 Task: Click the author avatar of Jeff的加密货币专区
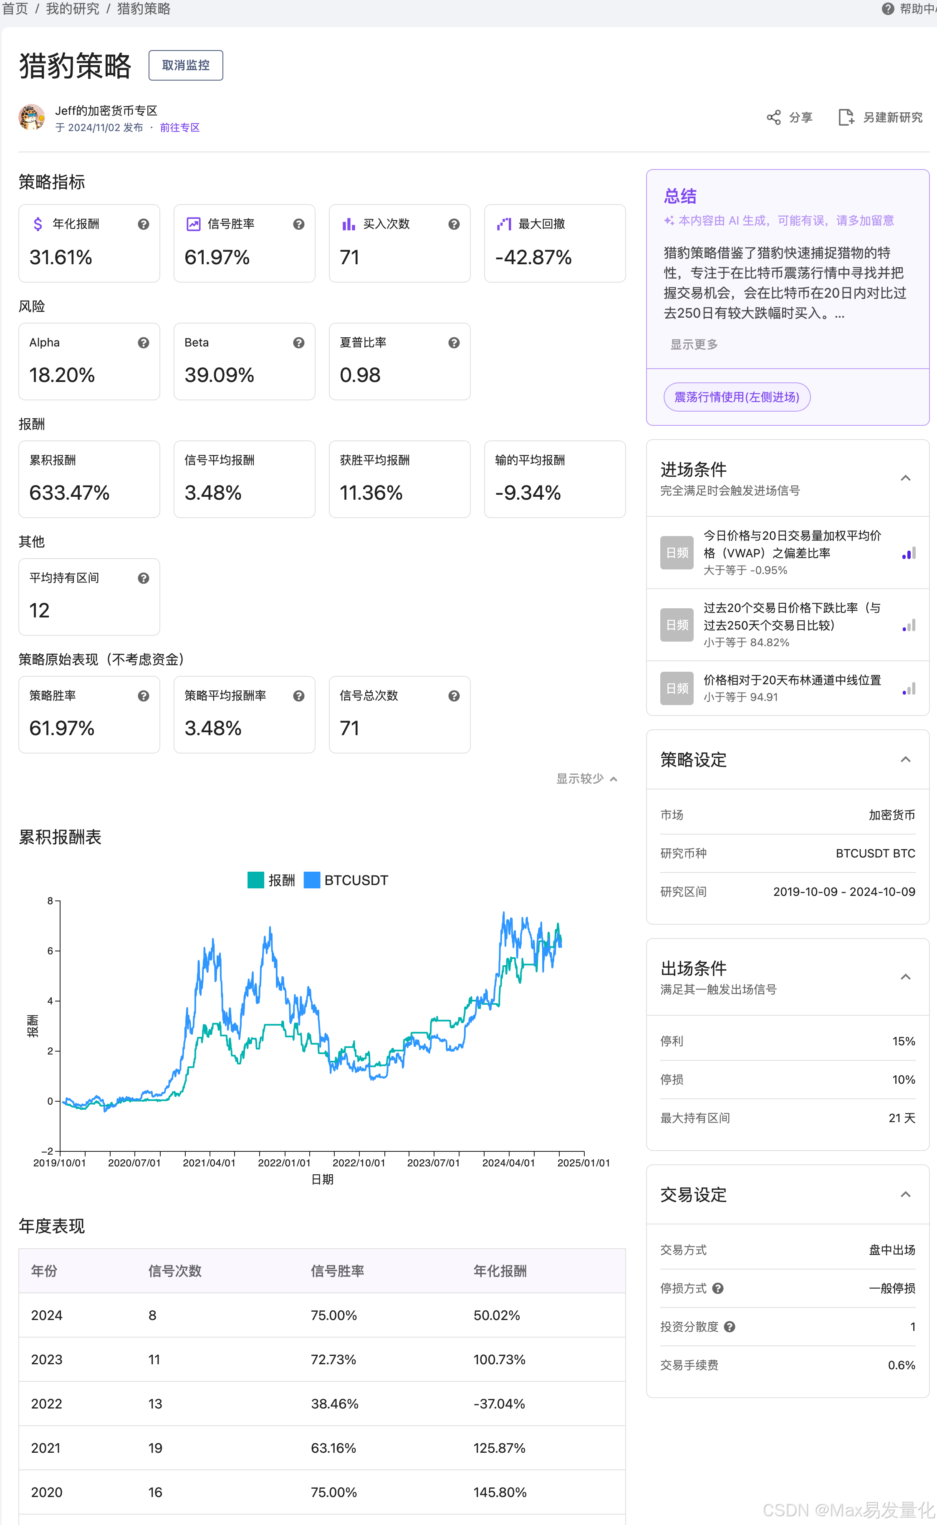pyautogui.click(x=32, y=118)
